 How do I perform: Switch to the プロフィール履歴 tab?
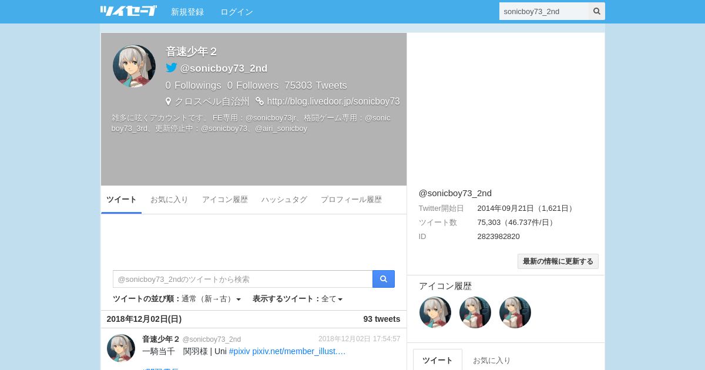[x=351, y=200]
